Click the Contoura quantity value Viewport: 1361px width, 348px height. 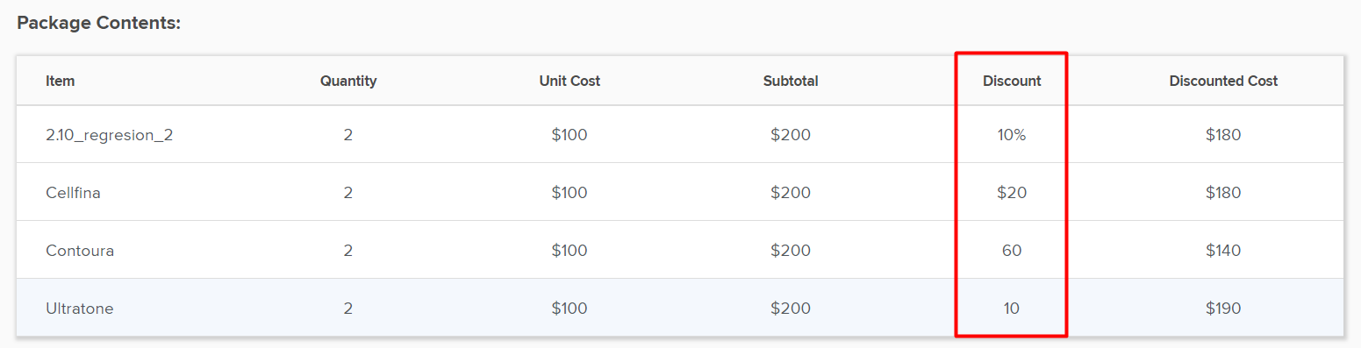(x=348, y=251)
